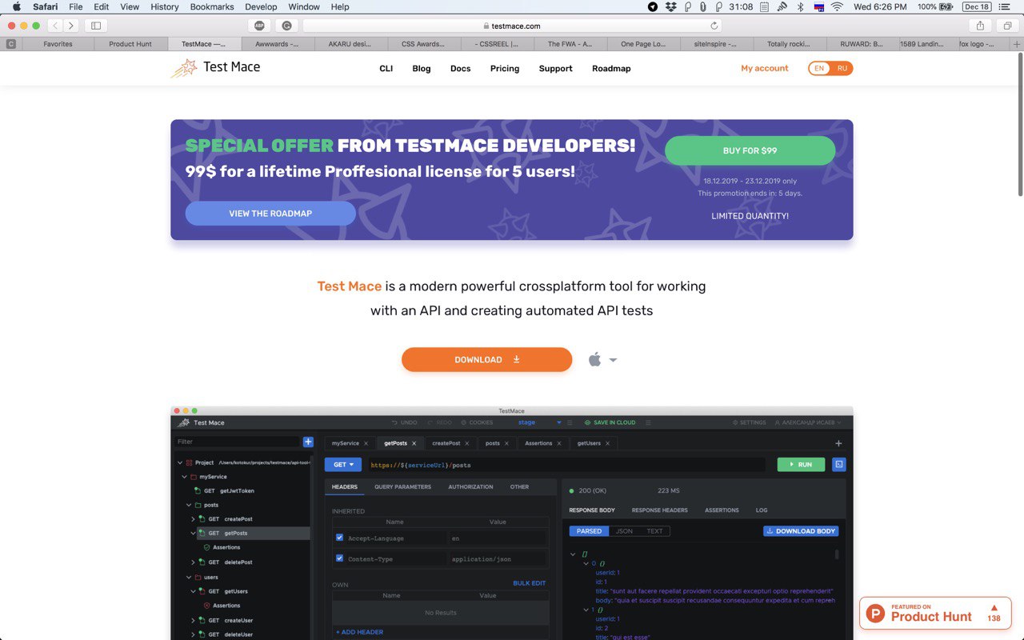The width and height of the screenshot is (1024, 640).
Task: Click the Safari address bar showing testmace.com
Action: [512, 26]
